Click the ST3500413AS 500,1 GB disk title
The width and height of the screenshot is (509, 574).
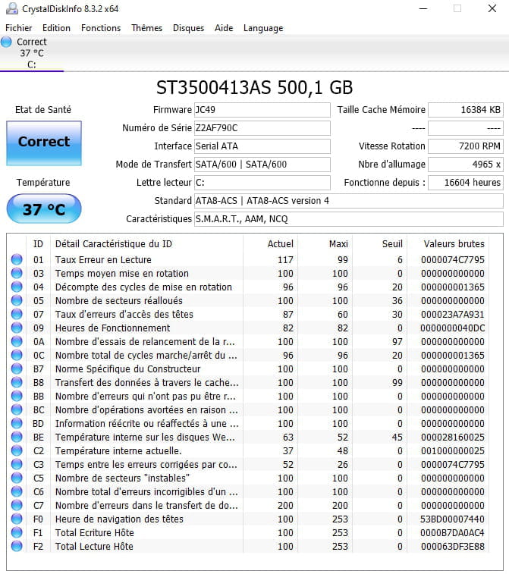click(255, 87)
